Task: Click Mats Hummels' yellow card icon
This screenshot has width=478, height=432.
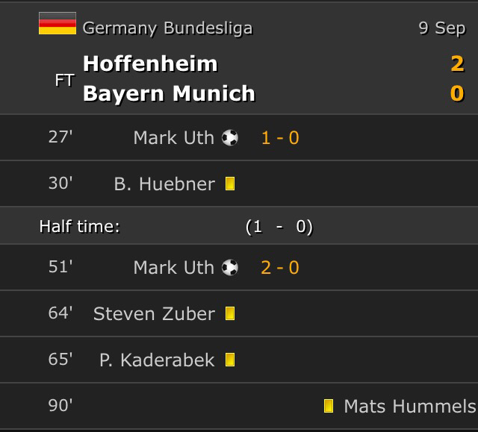Action: pyautogui.click(x=329, y=406)
